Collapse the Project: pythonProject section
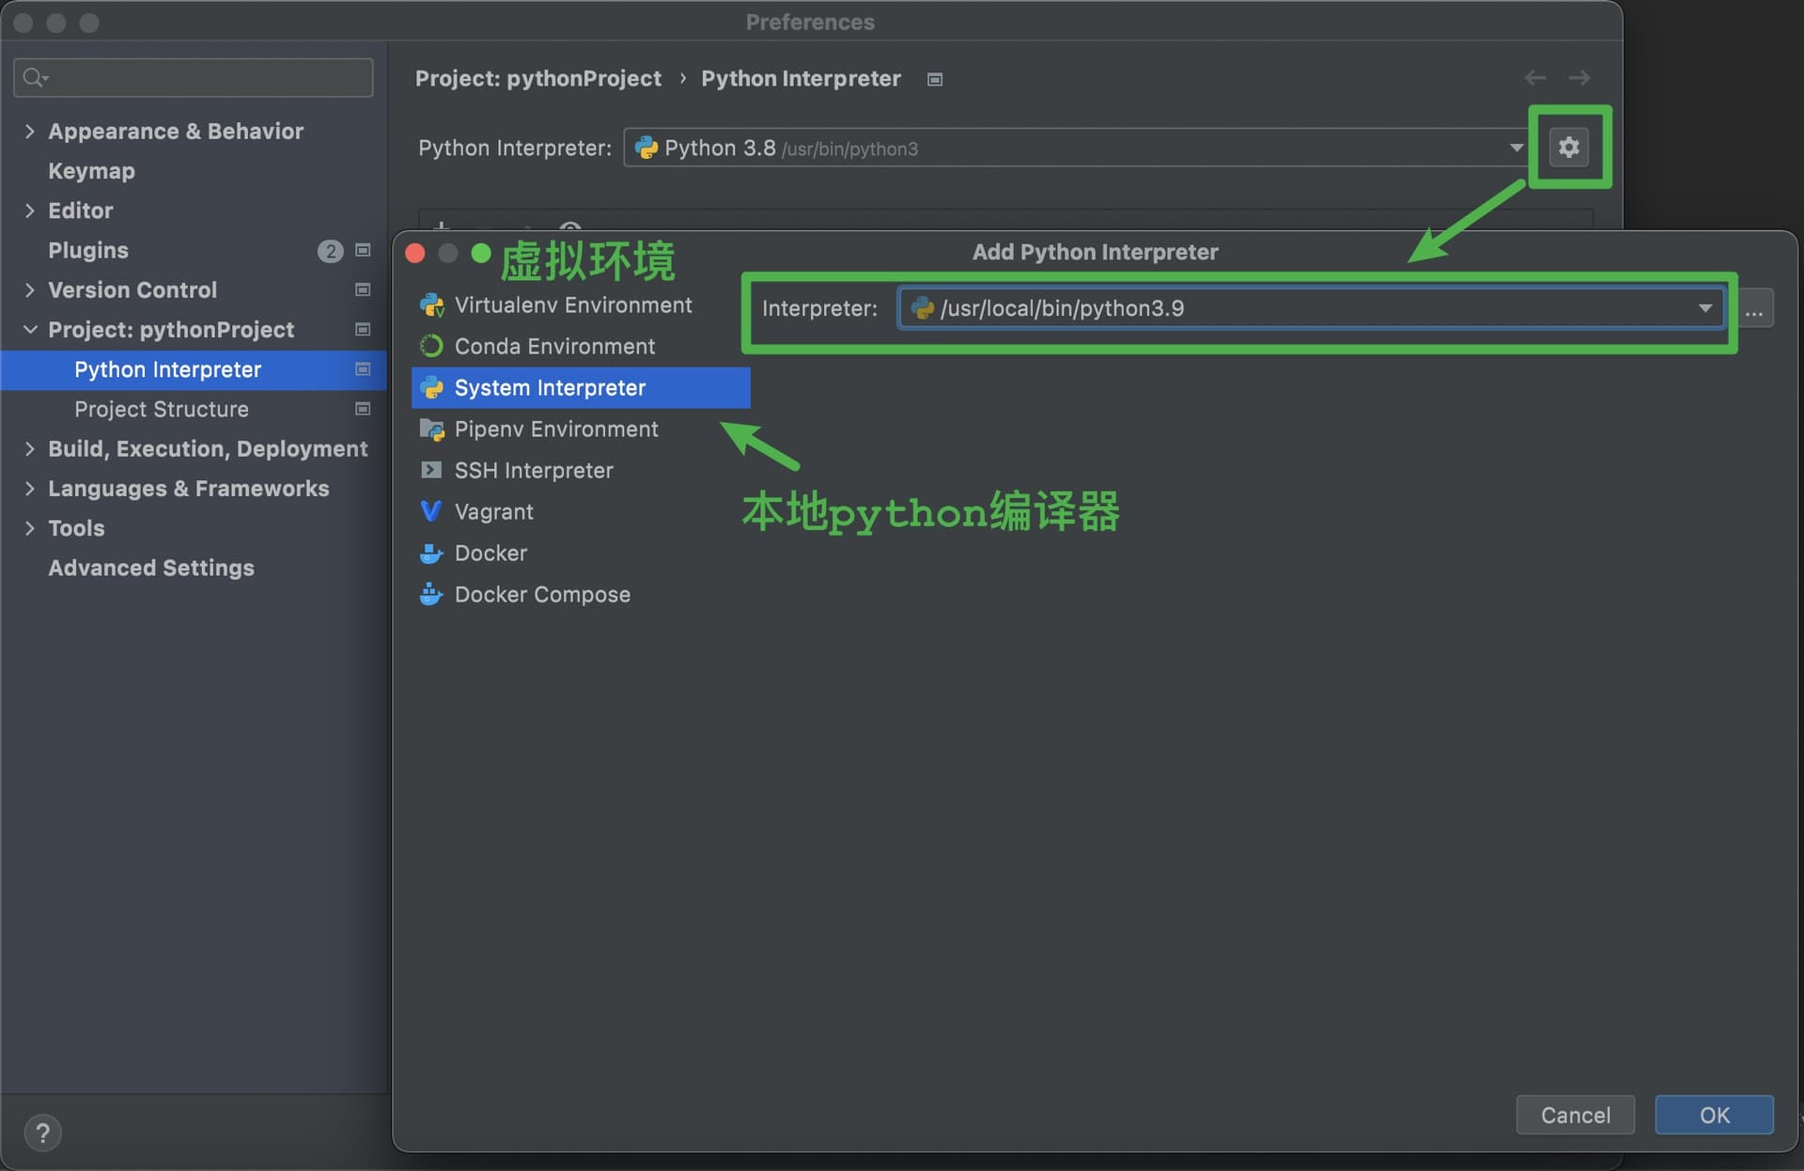The width and height of the screenshot is (1804, 1171). (29, 330)
